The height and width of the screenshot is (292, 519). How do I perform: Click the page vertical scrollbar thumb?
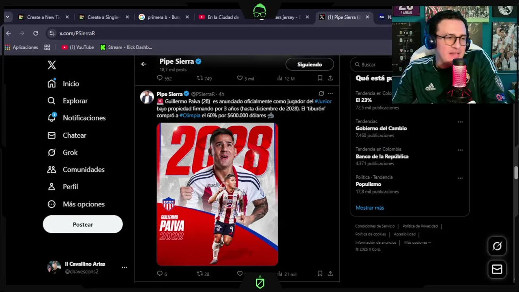coord(516,172)
